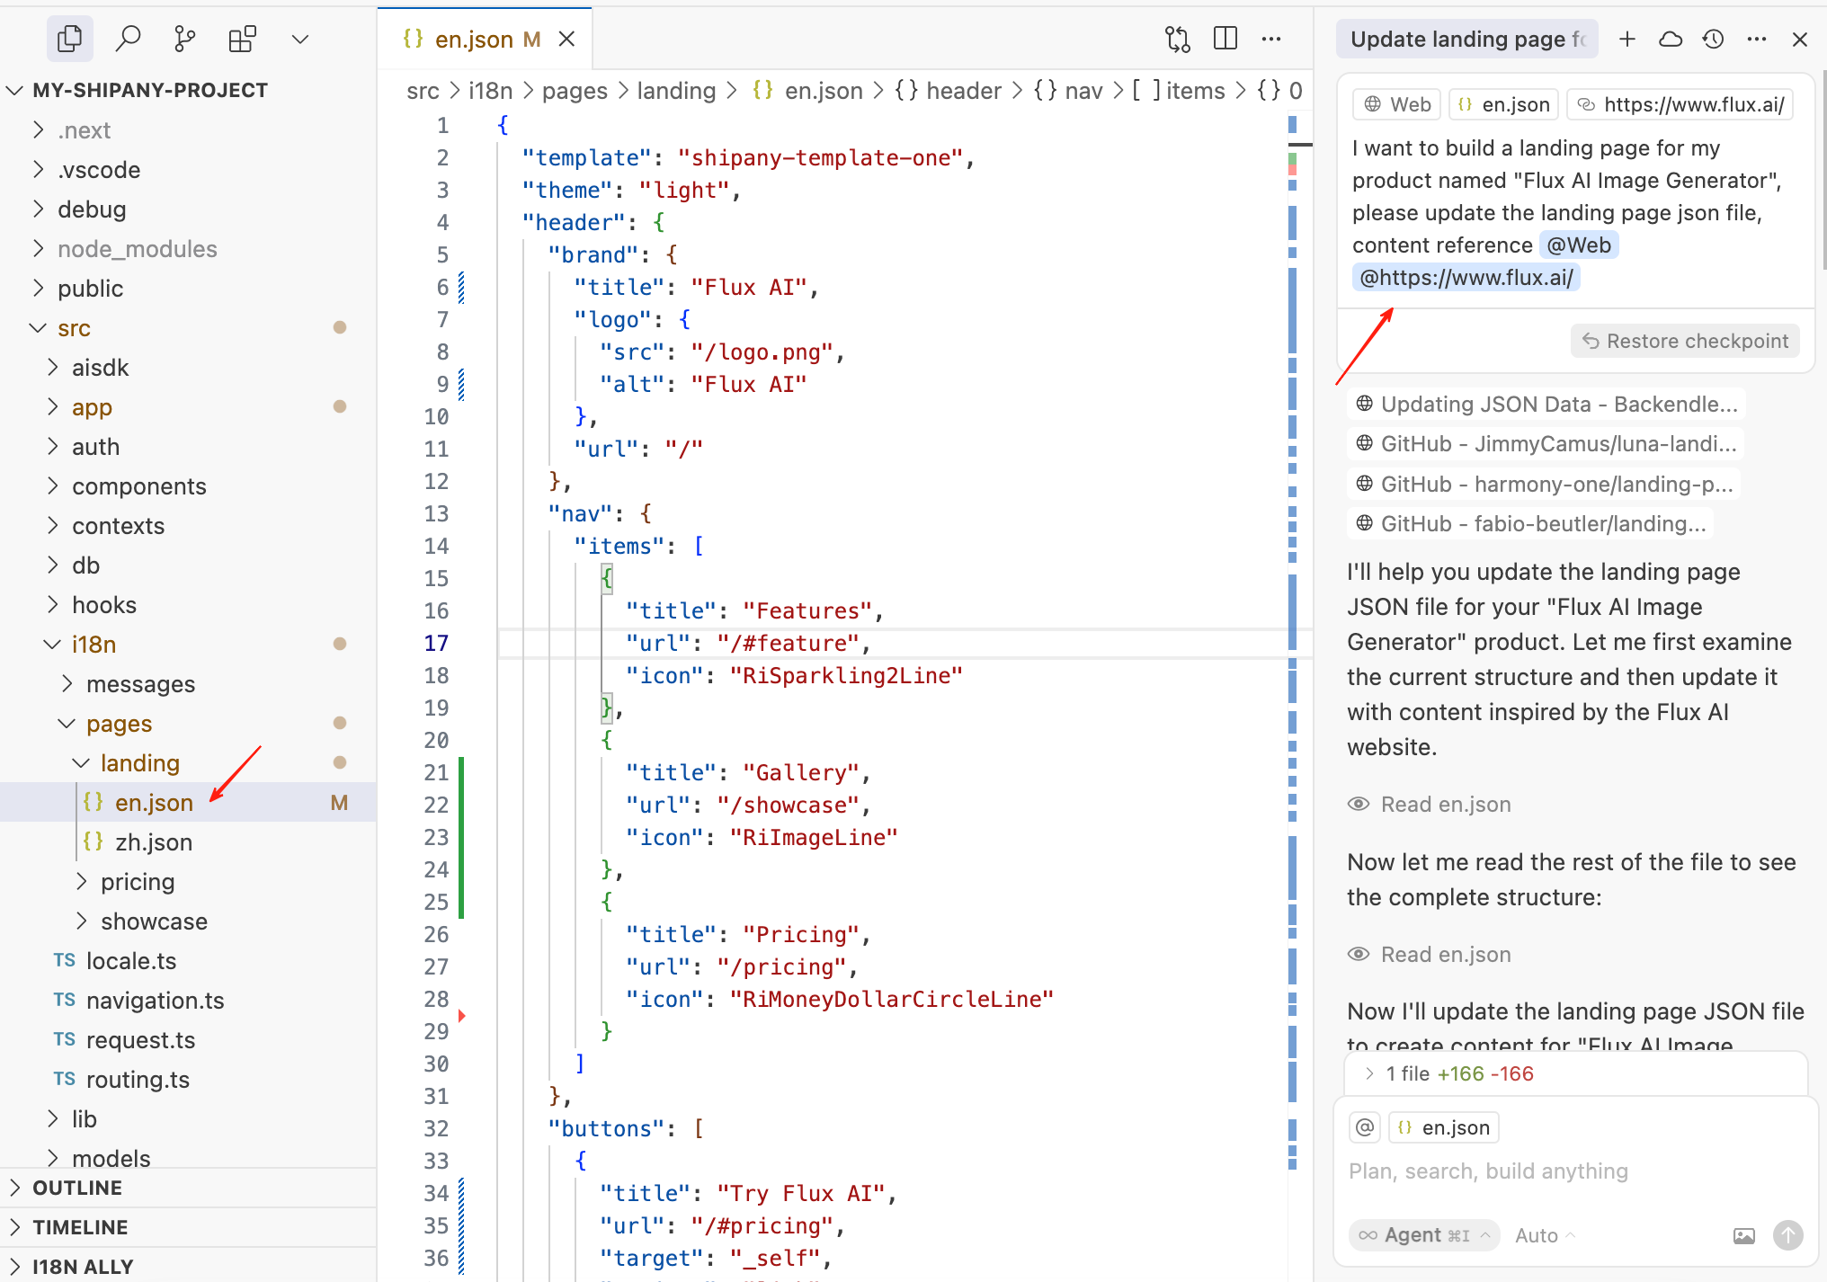Split the editor right
Image resolution: width=1827 pixels, height=1282 pixels.
[x=1225, y=39]
